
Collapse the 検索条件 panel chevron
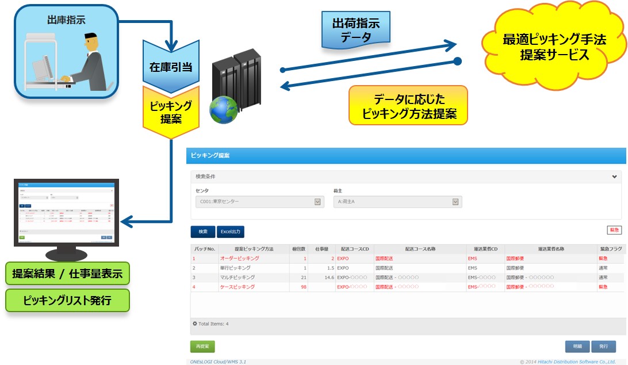tap(614, 176)
